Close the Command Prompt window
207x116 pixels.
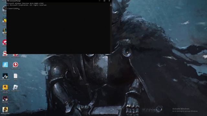(109, 1)
